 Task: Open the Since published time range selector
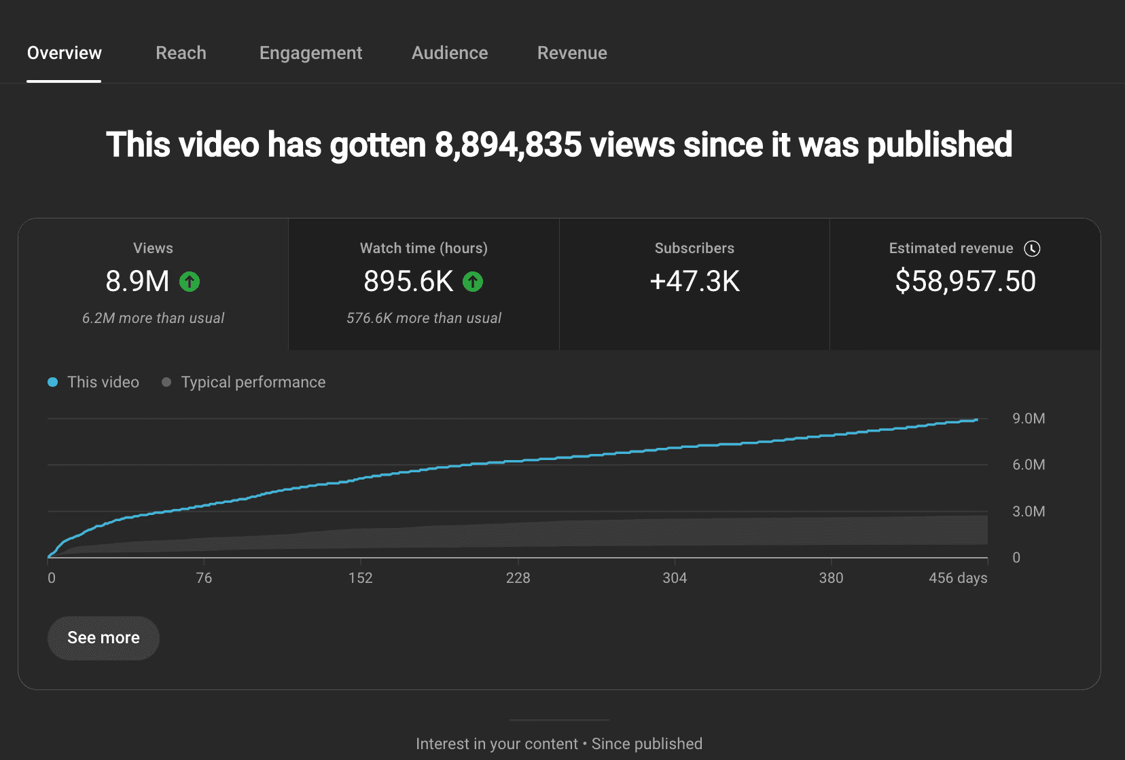pyautogui.click(x=647, y=743)
